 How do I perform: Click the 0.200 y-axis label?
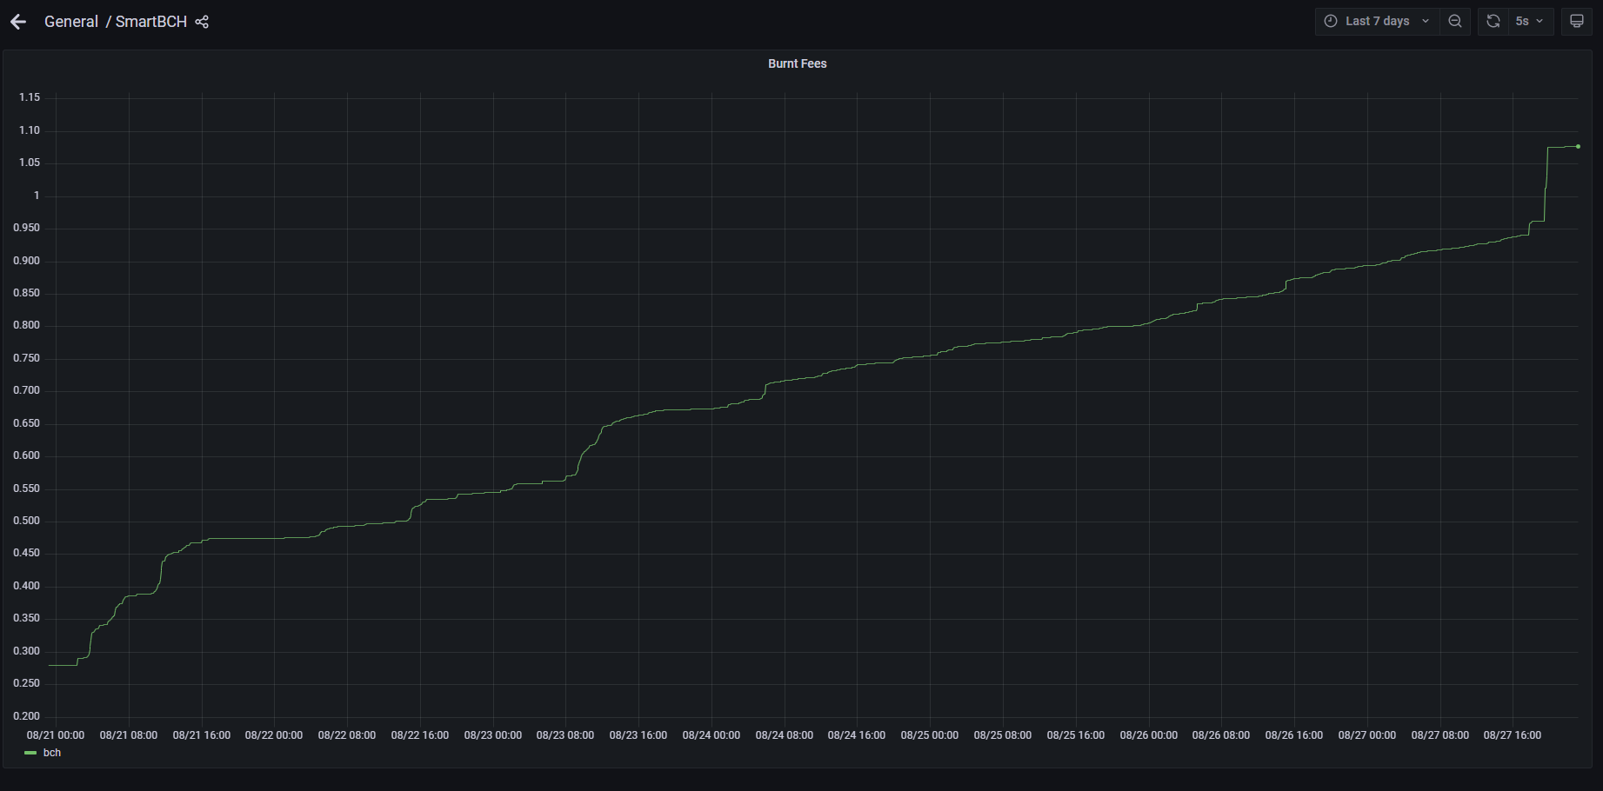click(x=27, y=716)
